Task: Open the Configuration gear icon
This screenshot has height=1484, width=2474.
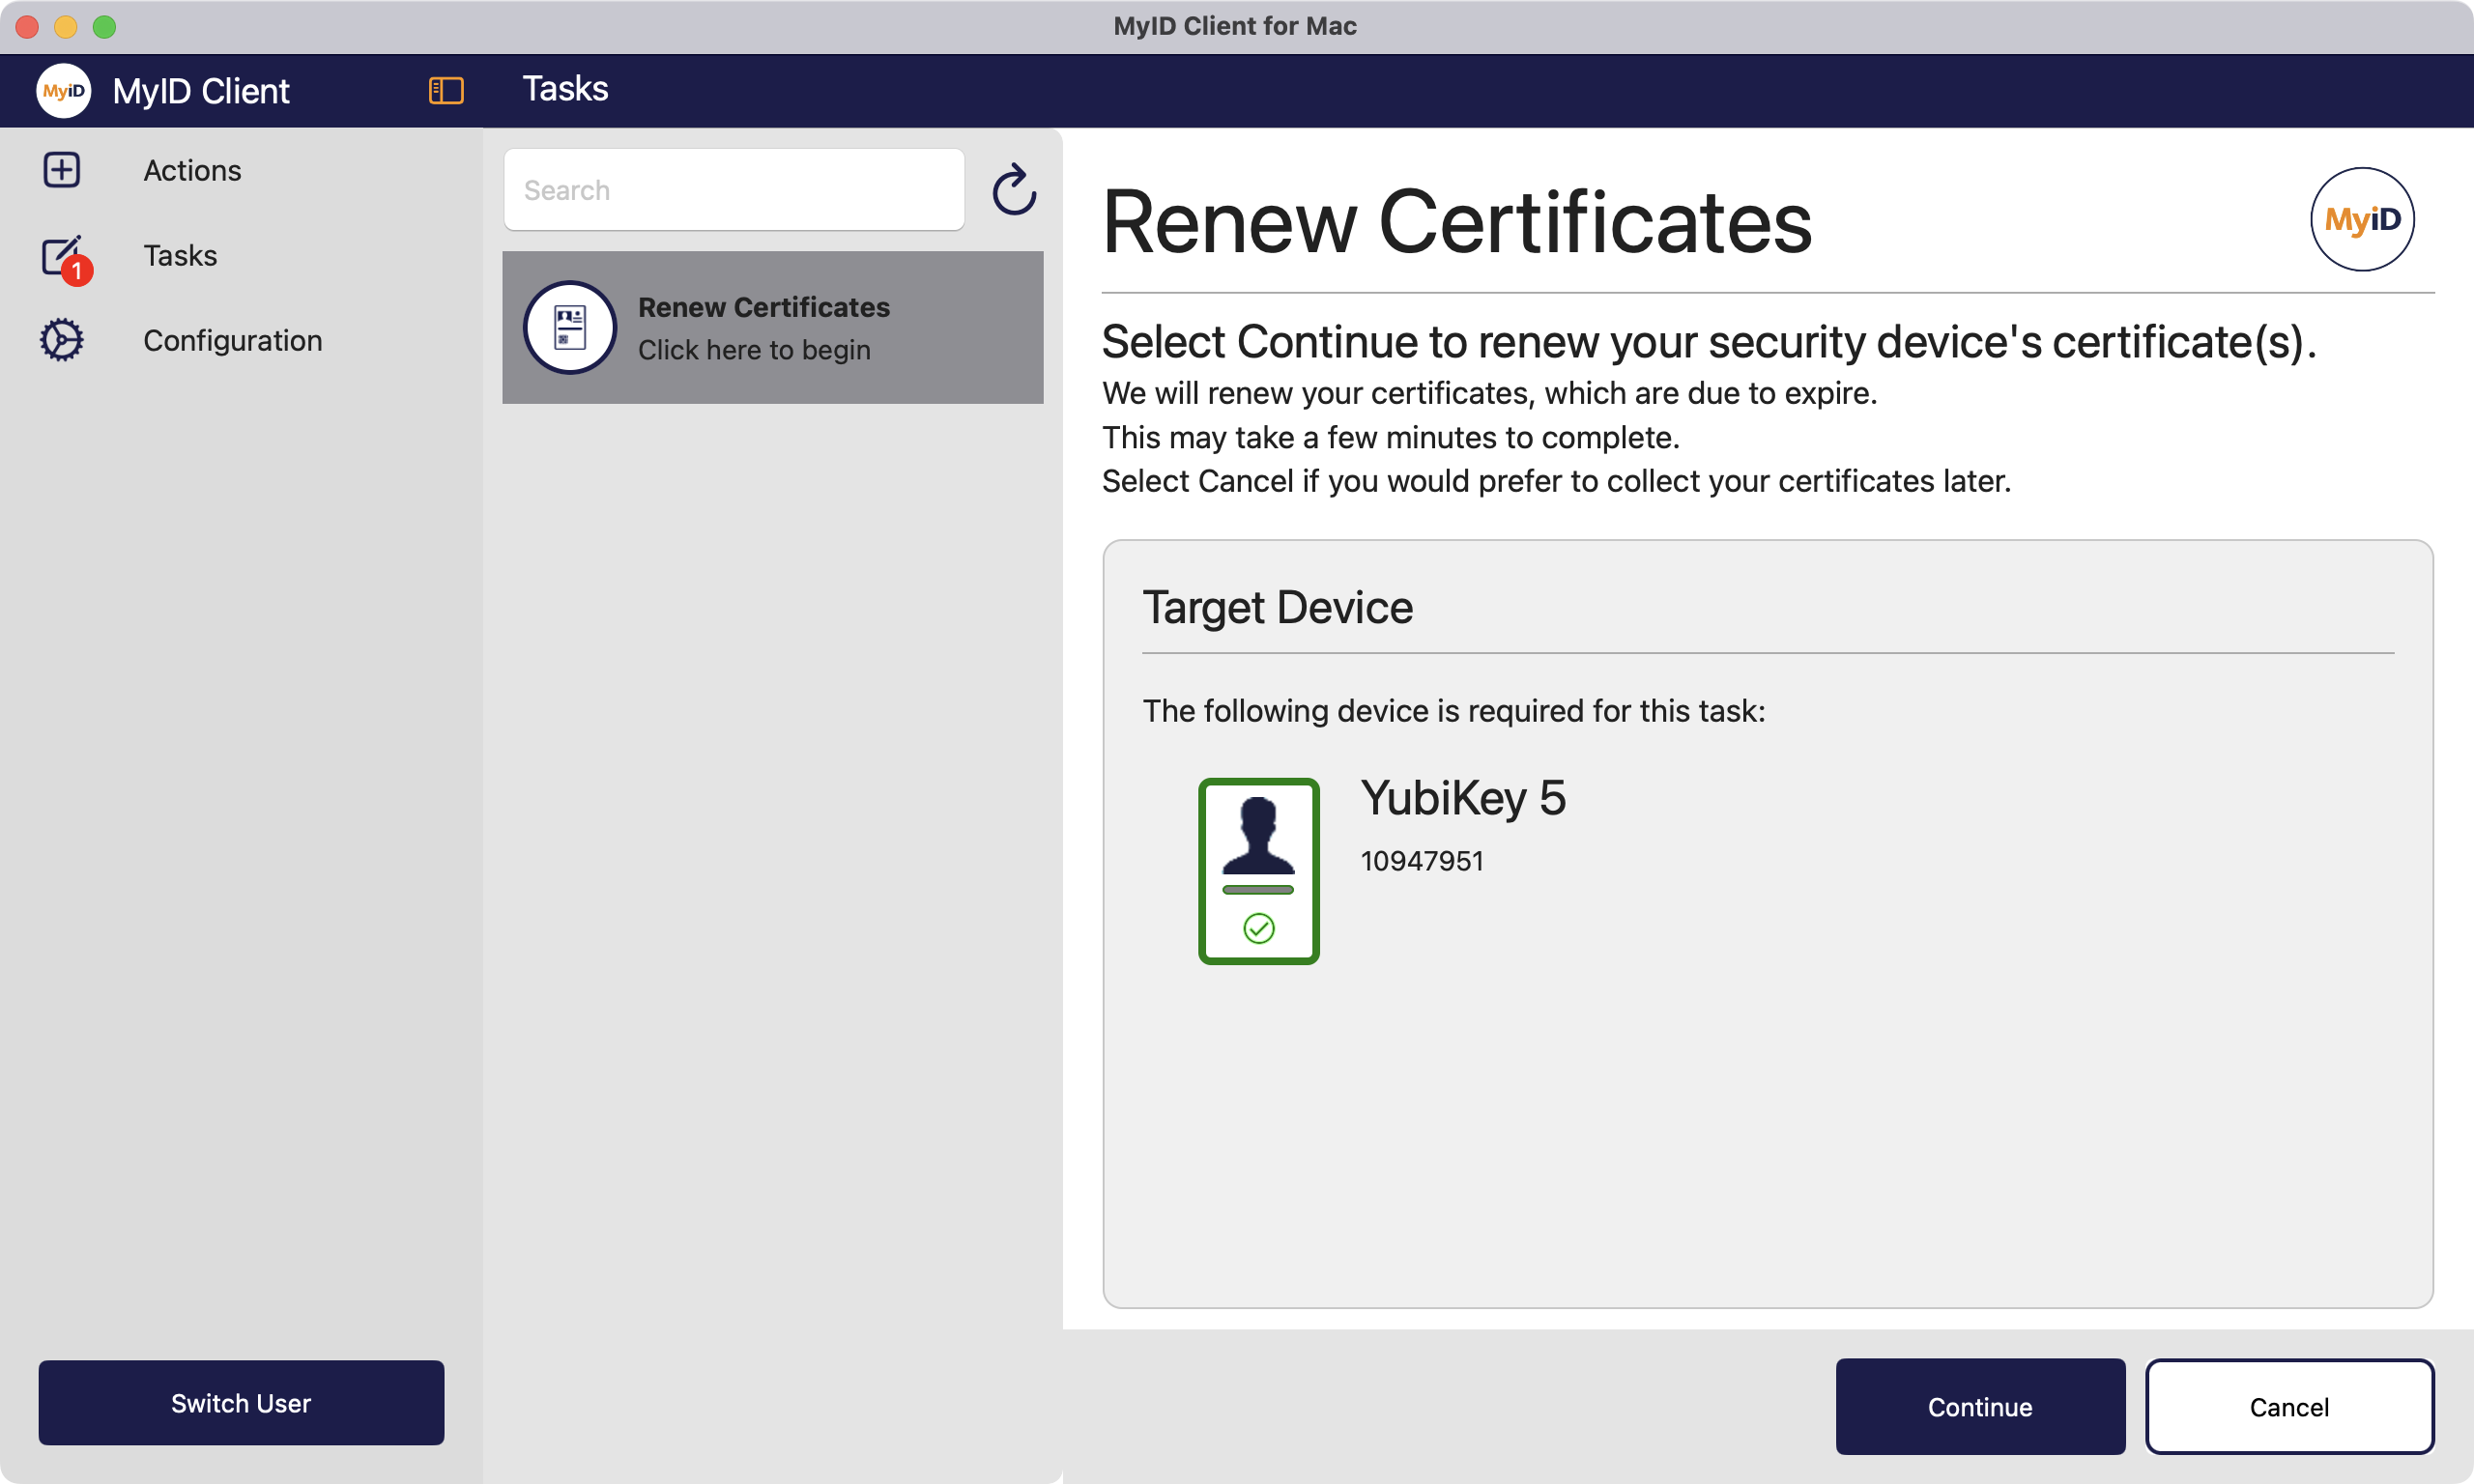Action: click(62, 340)
